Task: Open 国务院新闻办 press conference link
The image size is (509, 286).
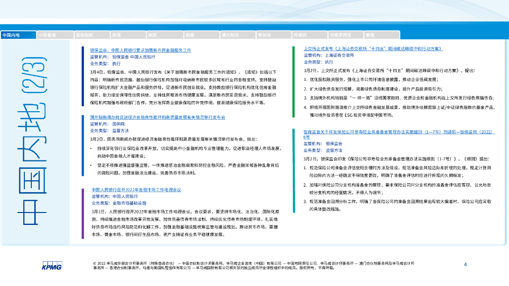Action: point(158,117)
